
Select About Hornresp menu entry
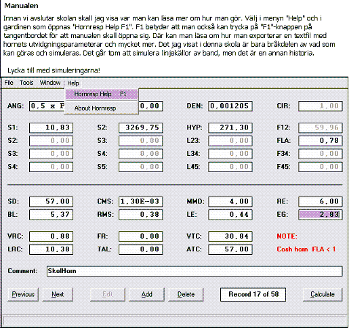coord(102,108)
